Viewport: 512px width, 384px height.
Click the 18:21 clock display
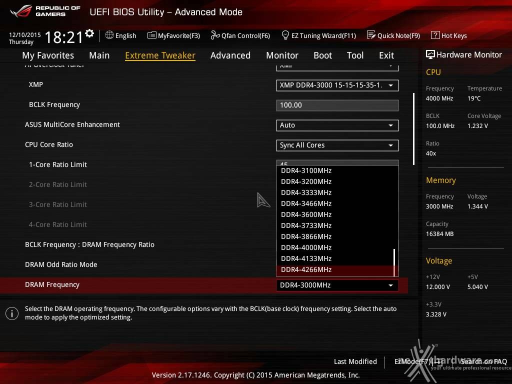63,37
